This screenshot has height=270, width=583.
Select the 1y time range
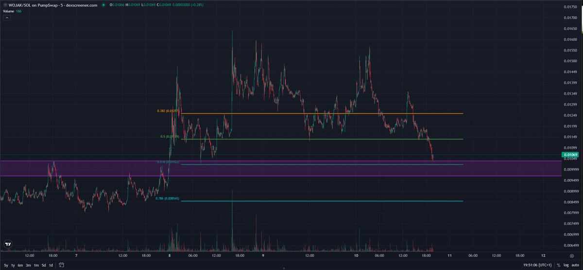pyautogui.click(x=13, y=265)
